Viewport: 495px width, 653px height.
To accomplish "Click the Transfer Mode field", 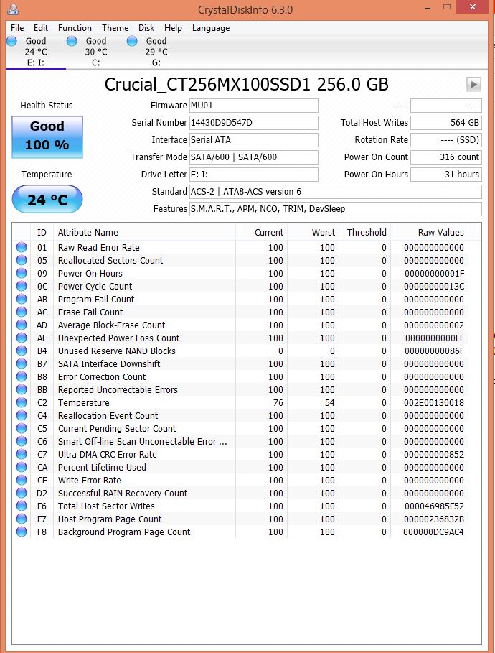I will [x=254, y=157].
